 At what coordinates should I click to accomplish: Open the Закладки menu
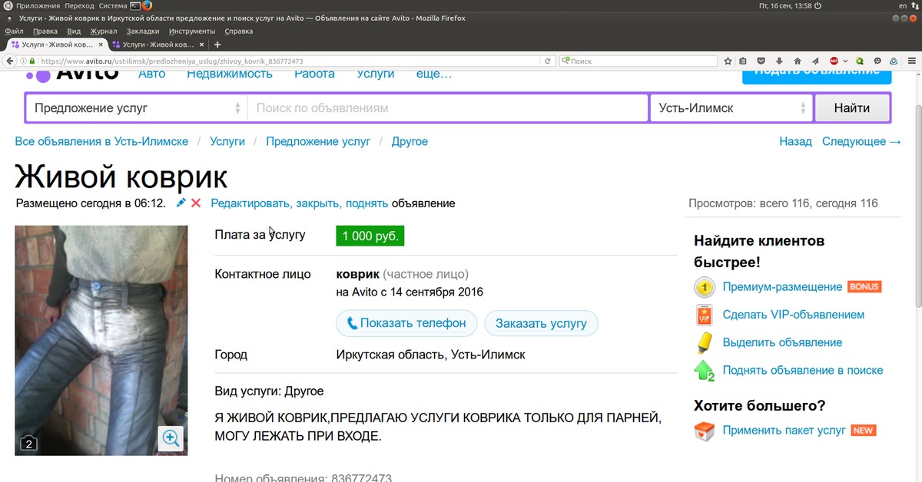(142, 31)
